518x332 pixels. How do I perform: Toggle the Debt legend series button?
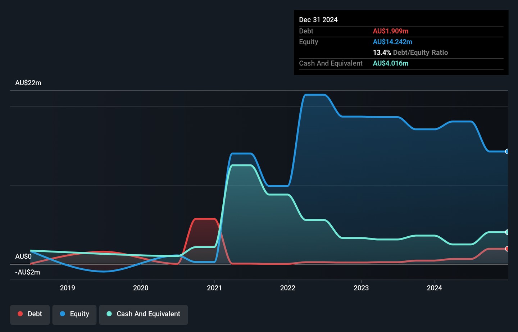coord(30,314)
